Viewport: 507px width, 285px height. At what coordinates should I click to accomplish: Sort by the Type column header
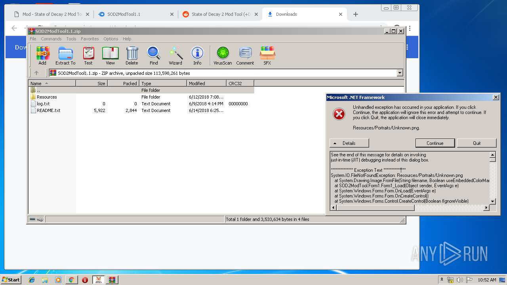click(x=163, y=83)
